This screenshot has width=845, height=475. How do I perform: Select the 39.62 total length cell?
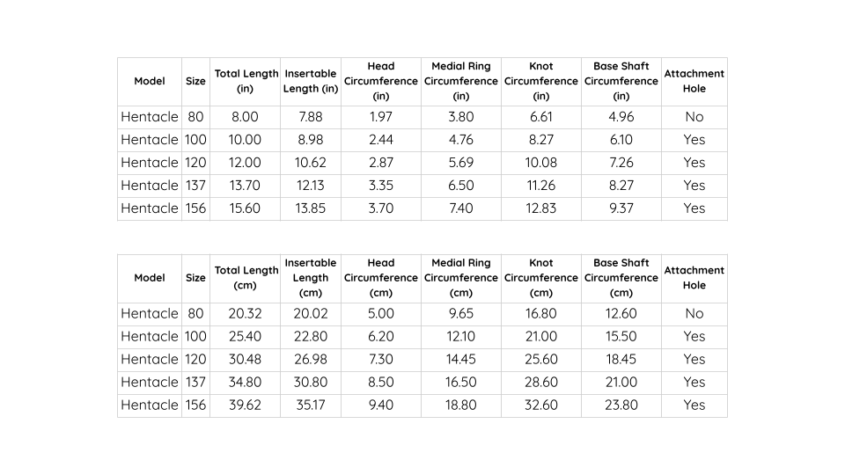coord(245,406)
